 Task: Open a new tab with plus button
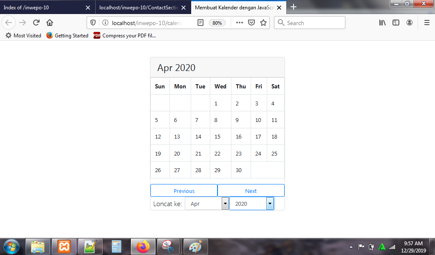pyautogui.click(x=294, y=7)
